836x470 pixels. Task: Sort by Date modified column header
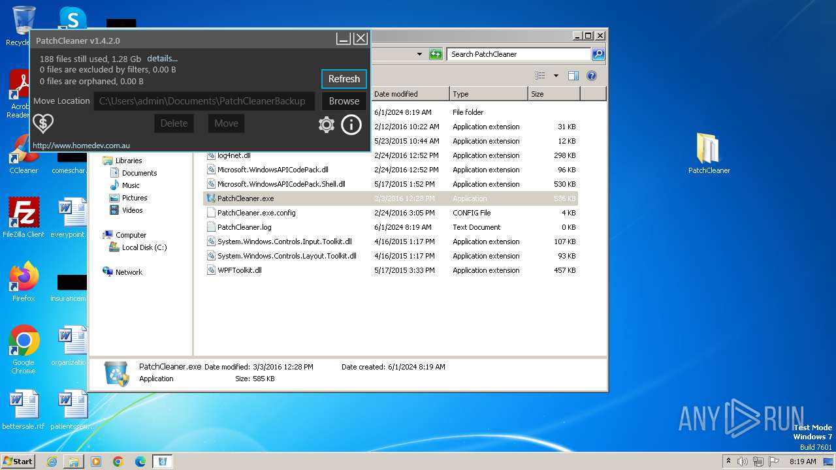(x=410, y=94)
